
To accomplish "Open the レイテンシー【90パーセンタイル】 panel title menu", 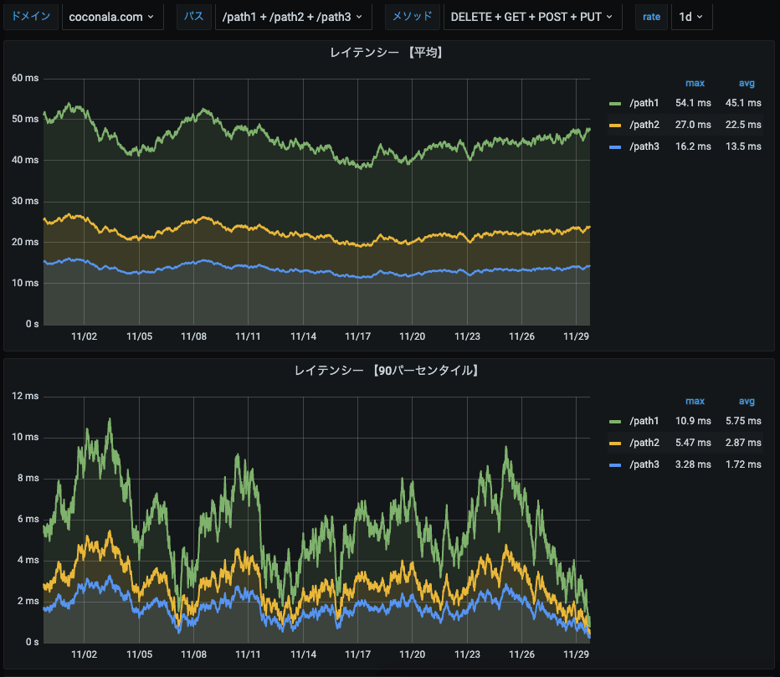I will pyautogui.click(x=385, y=371).
